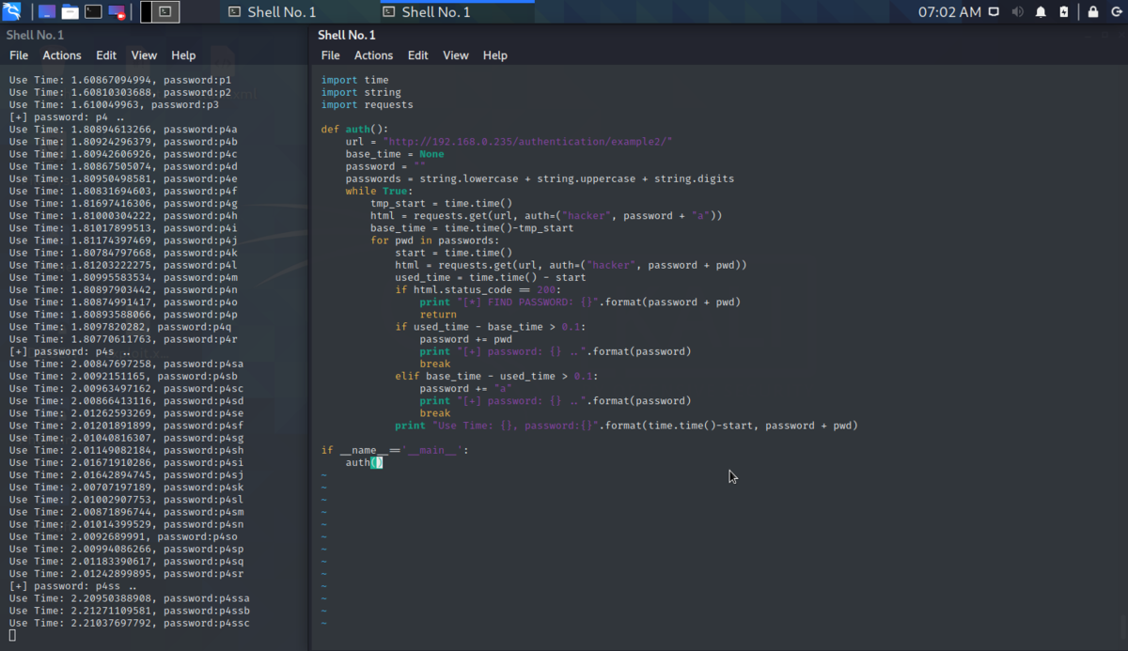This screenshot has width=1128, height=651.
Task: Click the 'def auth():' line
Action: click(354, 130)
